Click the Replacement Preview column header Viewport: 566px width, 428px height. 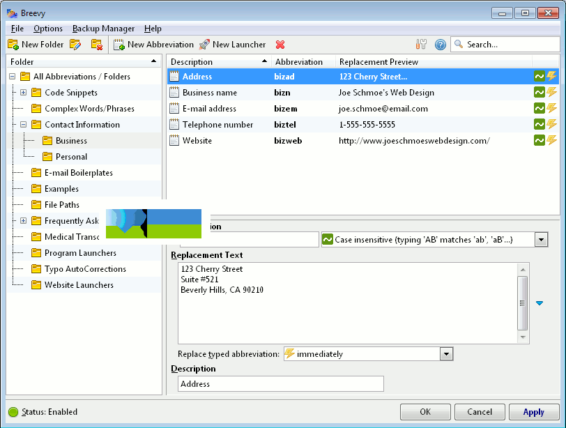[x=434, y=62]
